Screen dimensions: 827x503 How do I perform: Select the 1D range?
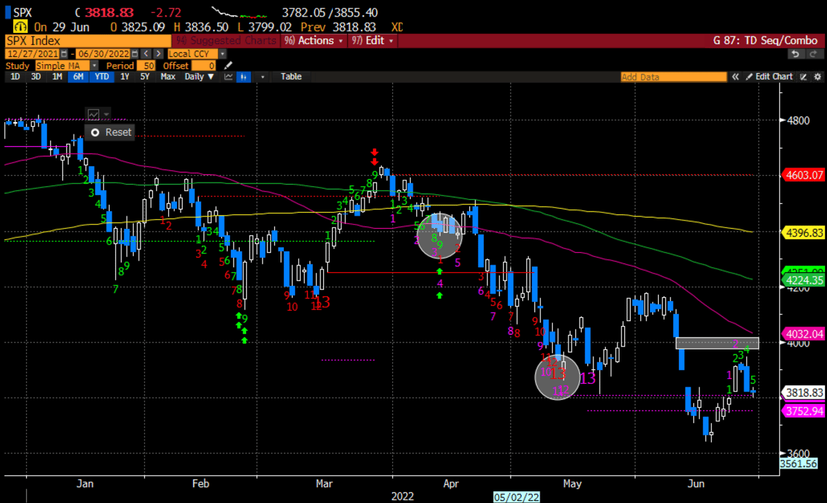pos(15,76)
